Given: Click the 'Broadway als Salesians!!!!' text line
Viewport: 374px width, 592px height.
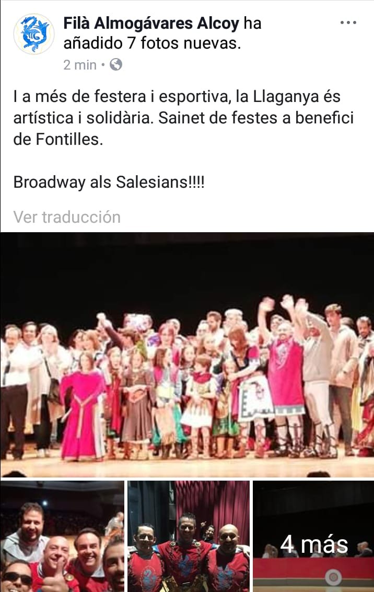Looking at the screenshot, I should (x=109, y=183).
